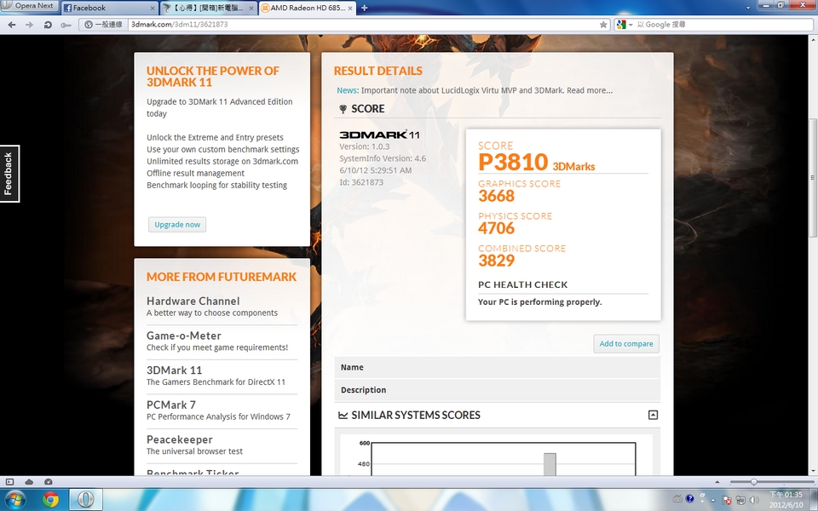Select the AMD Radeon HD 685 tab
Viewport: 818px width, 511px height.
pos(307,8)
